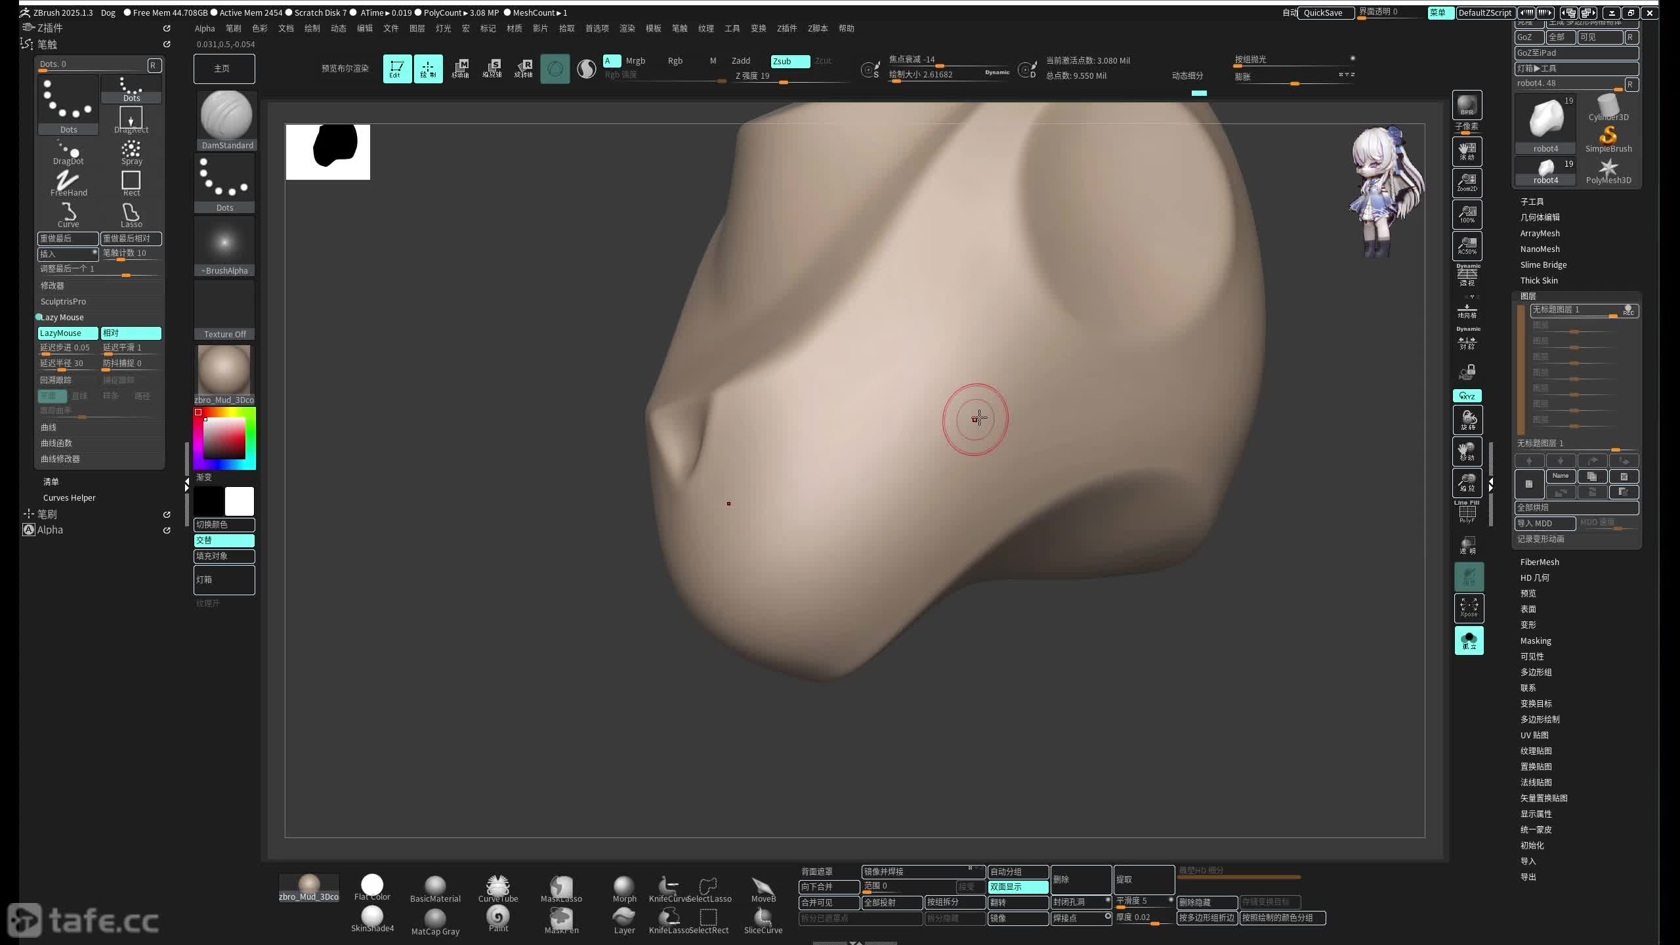The image size is (1680, 945).
Task: Select the FreeHand stroke type
Action: tap(68, 184)
